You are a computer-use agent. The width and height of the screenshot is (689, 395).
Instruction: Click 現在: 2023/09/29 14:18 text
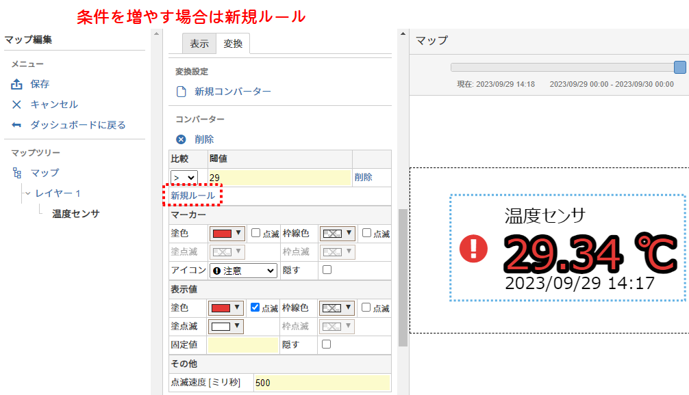[x=496, y=84]
